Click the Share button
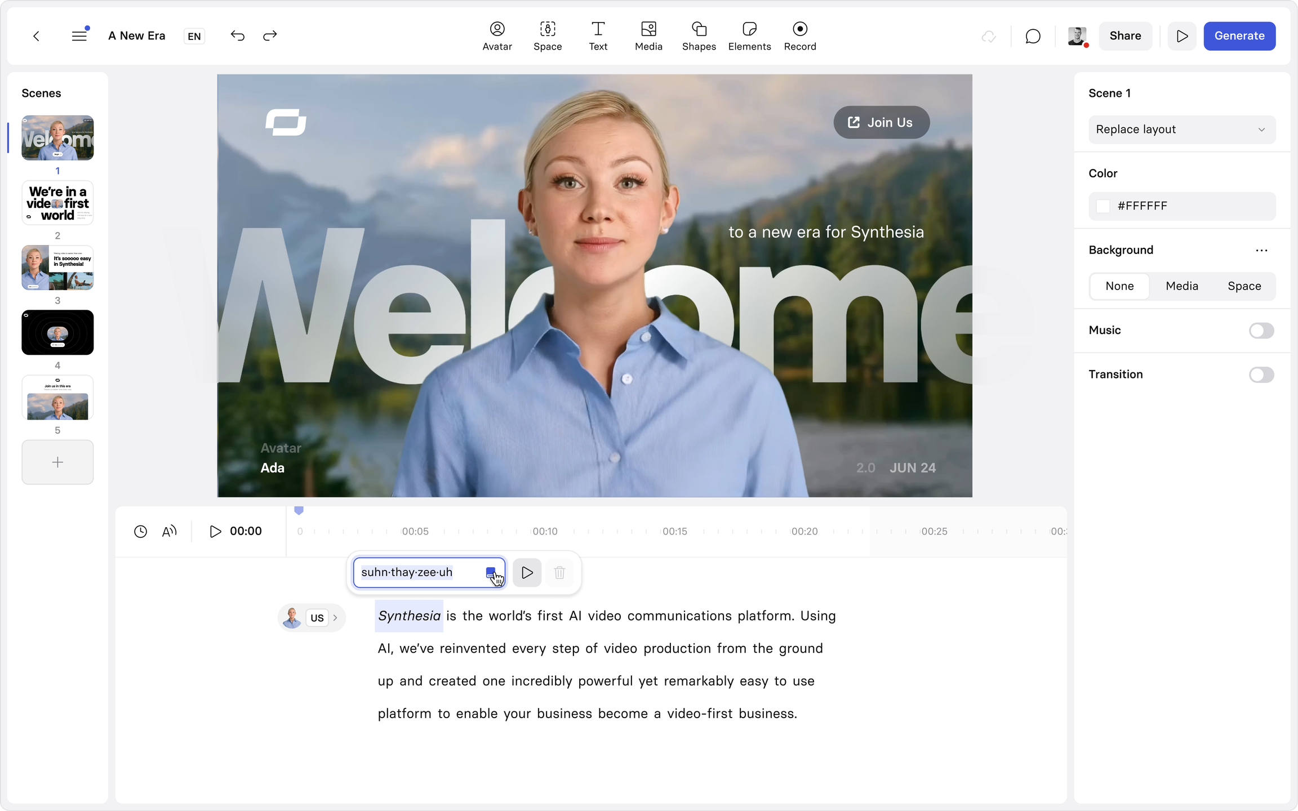 (x=1125, y=36)
